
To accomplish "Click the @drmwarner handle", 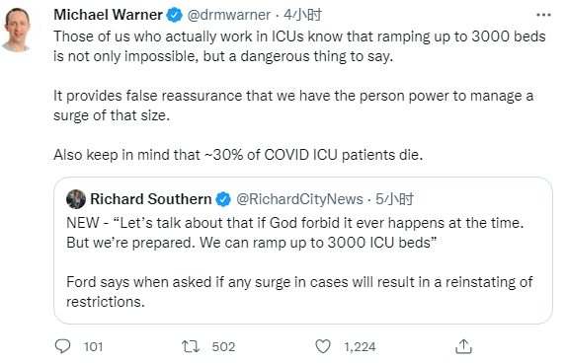I will click(x=229, y=15).
